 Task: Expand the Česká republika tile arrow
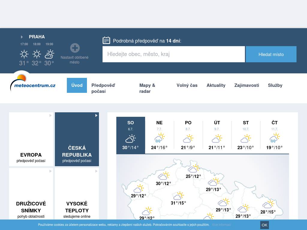click(x=96, y=116)
